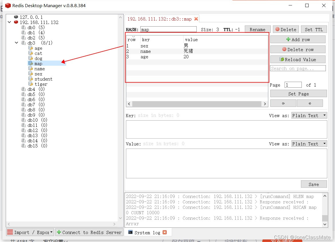Screen dimensions: 335x242
Task: Go to previous page with left arrow button
Action: (x=283, y=103)
